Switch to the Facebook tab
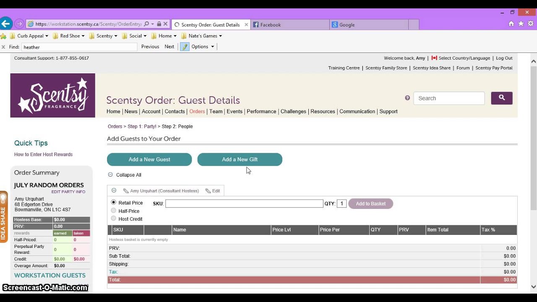This screenshot has height=302, width=537. click(290, 25)
